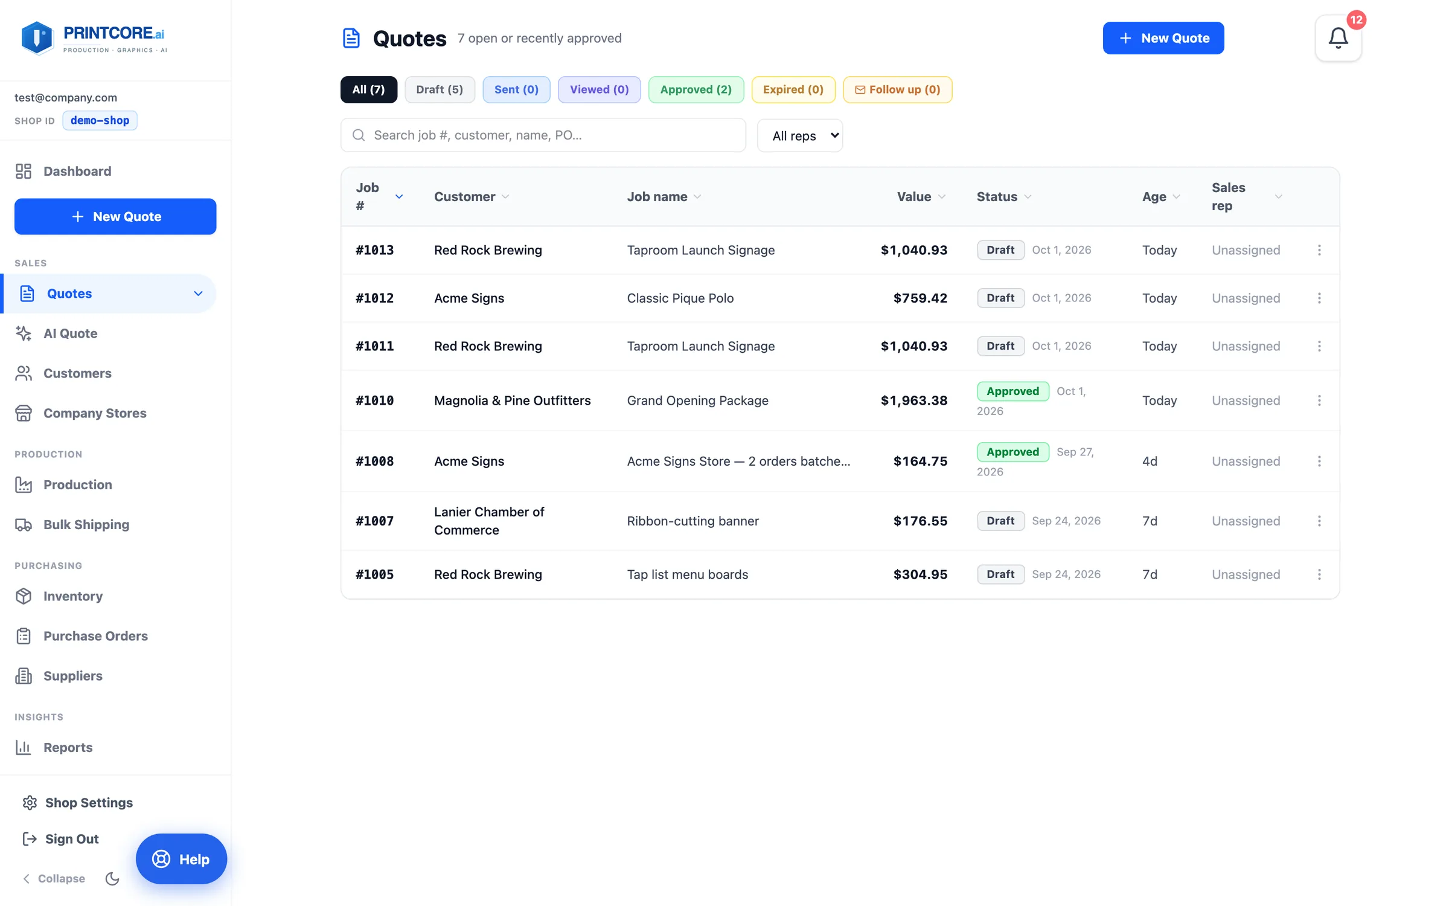
Task: Collapse the sidebar
Action: click(x=54, y=878)
